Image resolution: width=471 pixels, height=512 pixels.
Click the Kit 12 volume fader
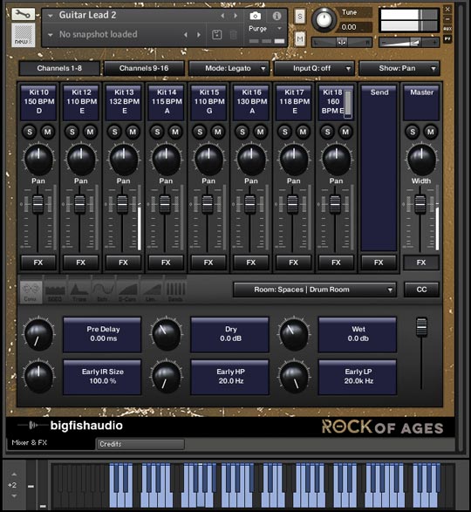(x=80, y=204)
